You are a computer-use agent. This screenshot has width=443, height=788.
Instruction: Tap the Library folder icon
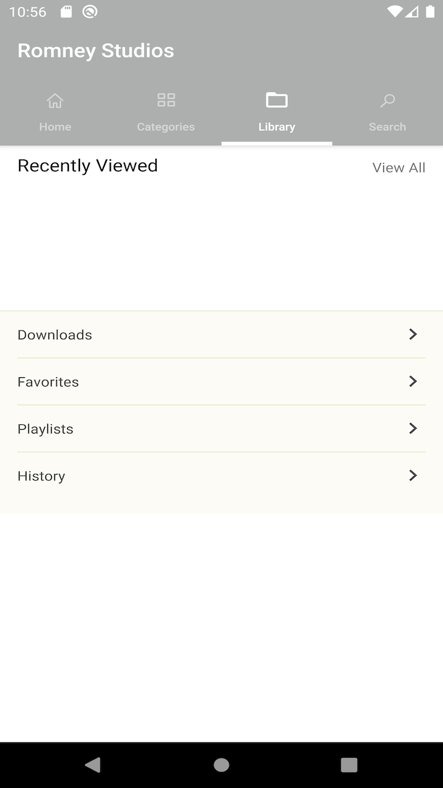click(277, 100)
